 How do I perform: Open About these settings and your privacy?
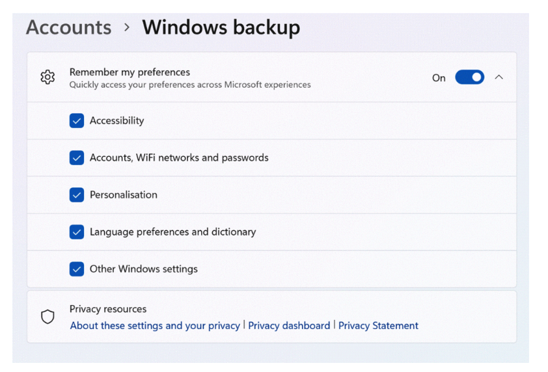tap(155, 326)
